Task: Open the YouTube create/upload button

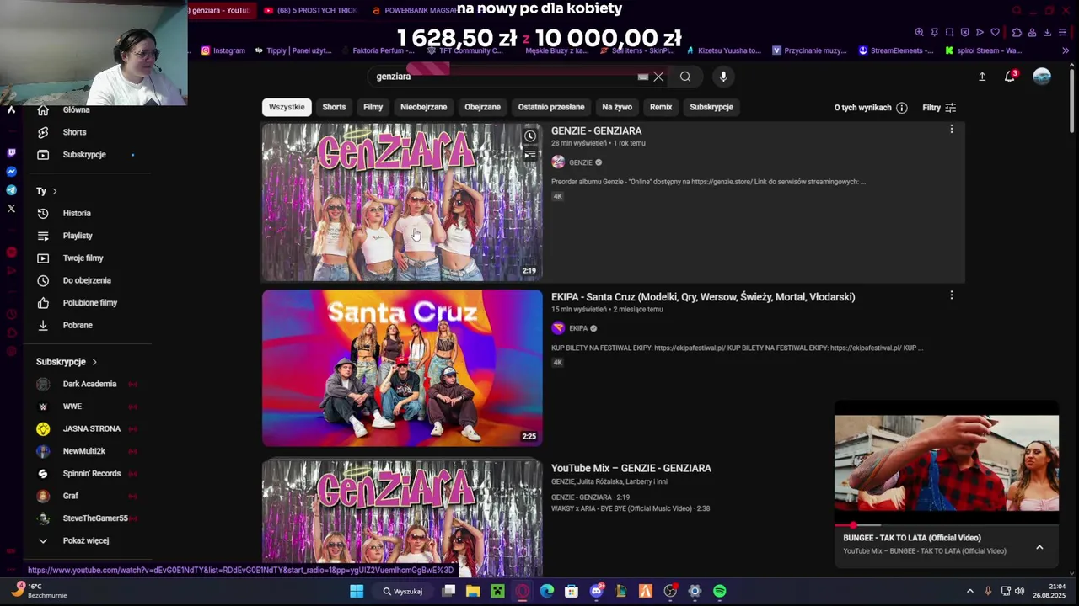Action: pyautogui.click(x=982, y=77)
